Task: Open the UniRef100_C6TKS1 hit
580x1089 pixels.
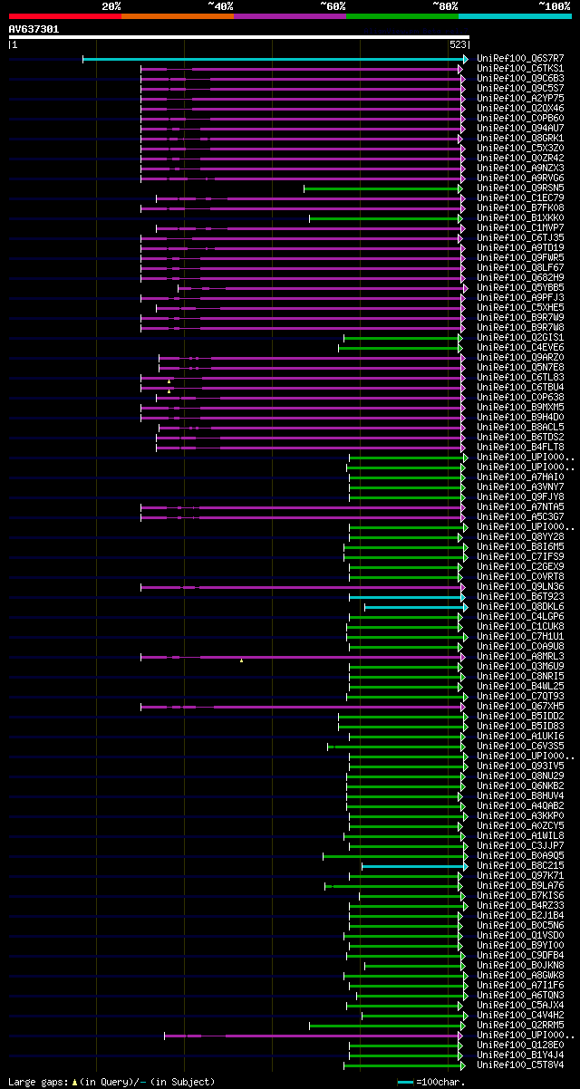Action: pyautogui.click(x=520, y=69)
